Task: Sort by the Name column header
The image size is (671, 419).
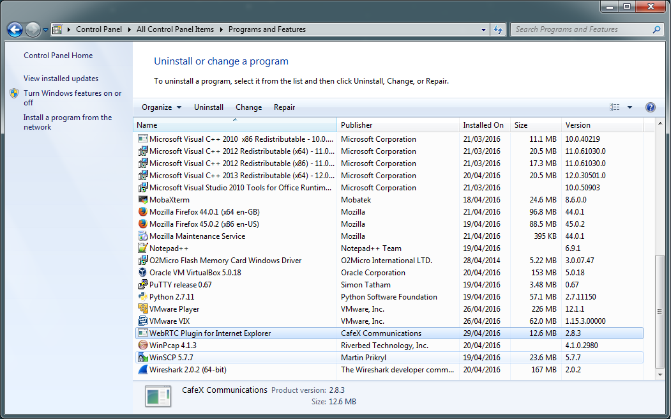Action: point(235,125)
